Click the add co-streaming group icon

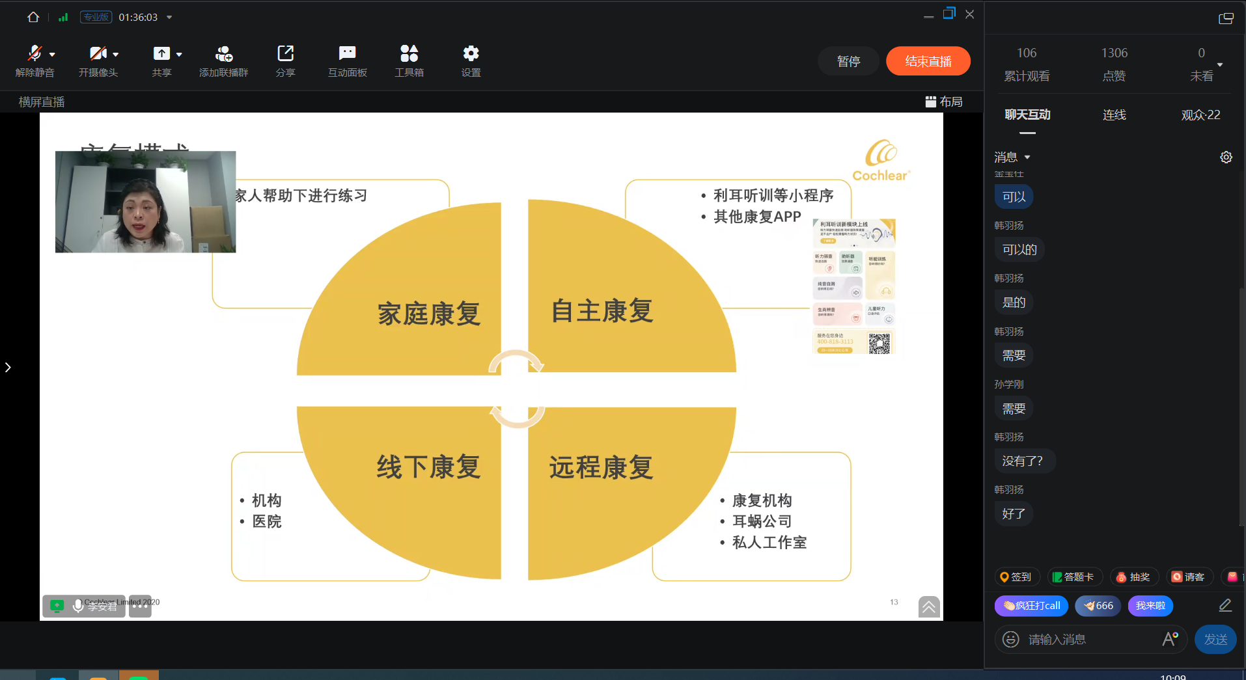click(223, 53)
